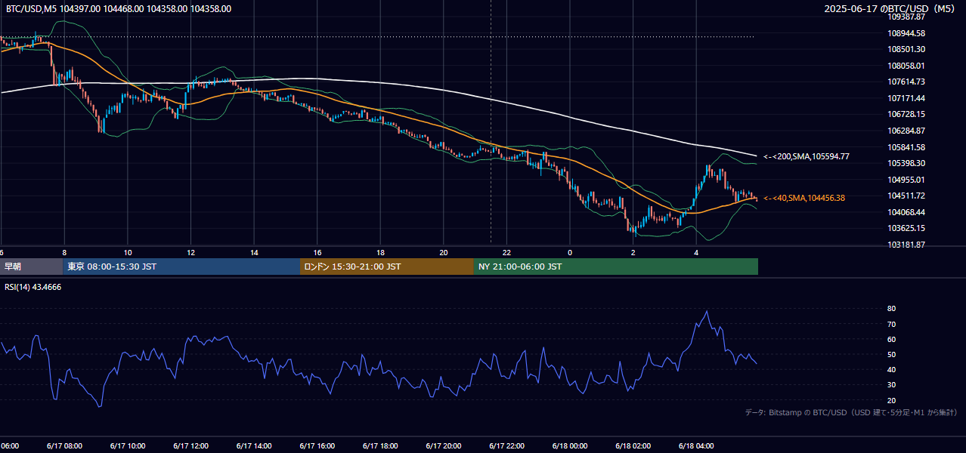Click the 6/17 14:00 bottom time label
The image size is (966, 453).
tap(254, 446)
